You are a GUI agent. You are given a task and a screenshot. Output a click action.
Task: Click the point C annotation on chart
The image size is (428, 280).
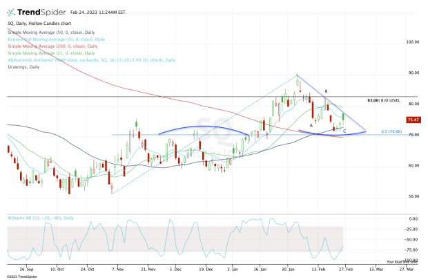coord(344,131)
